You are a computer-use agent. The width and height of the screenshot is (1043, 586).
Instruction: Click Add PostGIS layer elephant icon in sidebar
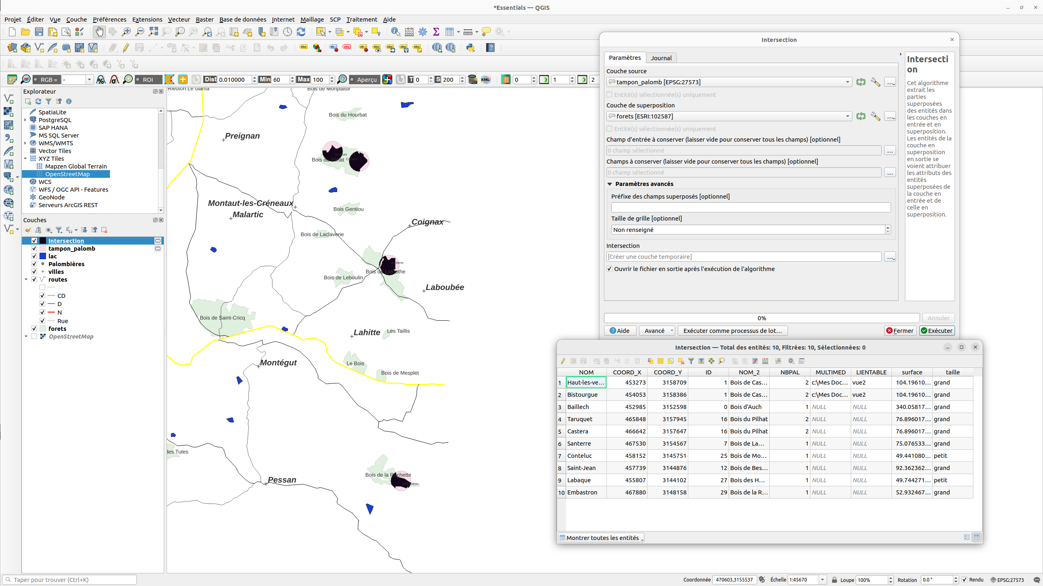pyautogui.click(x=8, y=176)
